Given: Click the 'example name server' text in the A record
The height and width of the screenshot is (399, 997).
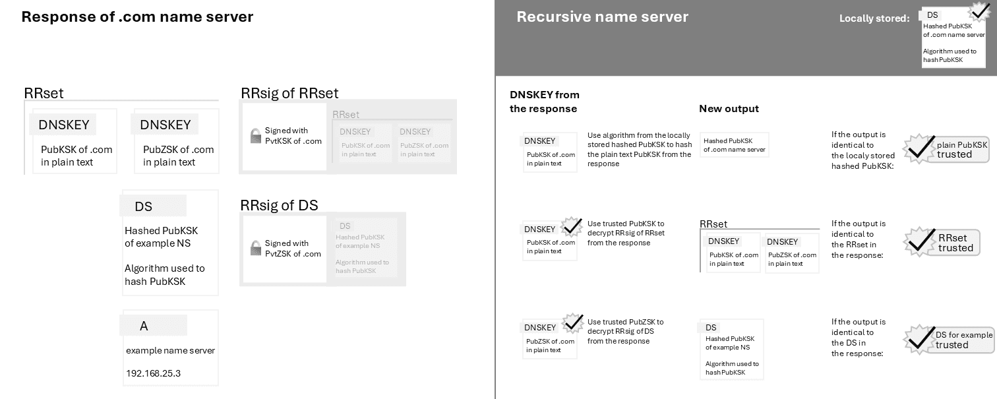Looking at the screenshot, I should tap(171, 350).
